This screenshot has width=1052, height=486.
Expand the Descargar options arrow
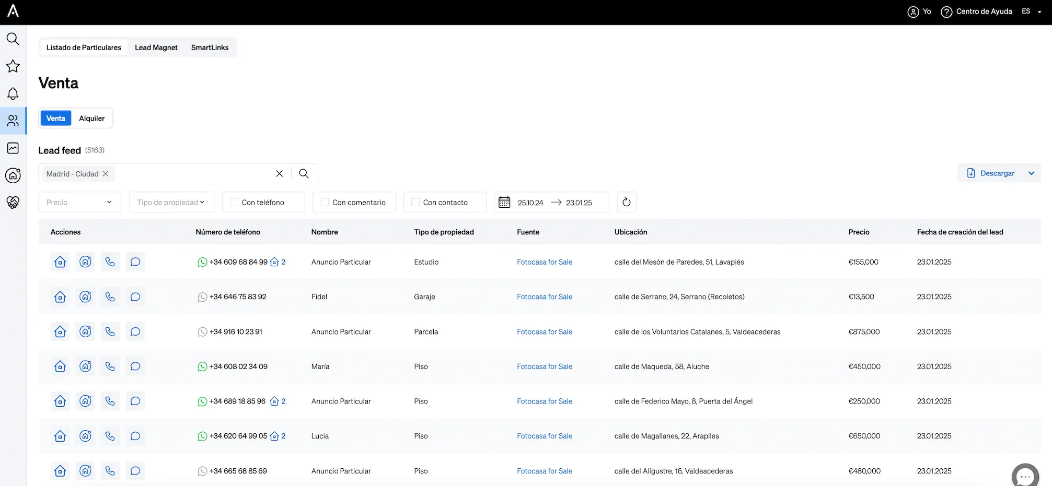point(1031,173)
